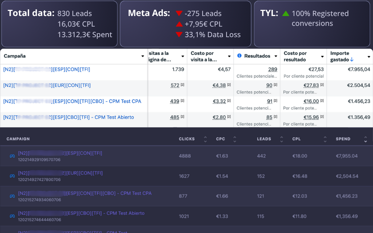Open the [EUR][CON][TFI] campaign in Campaña table
The height and width of the screenshot is (233, 373).
point(47,85)
